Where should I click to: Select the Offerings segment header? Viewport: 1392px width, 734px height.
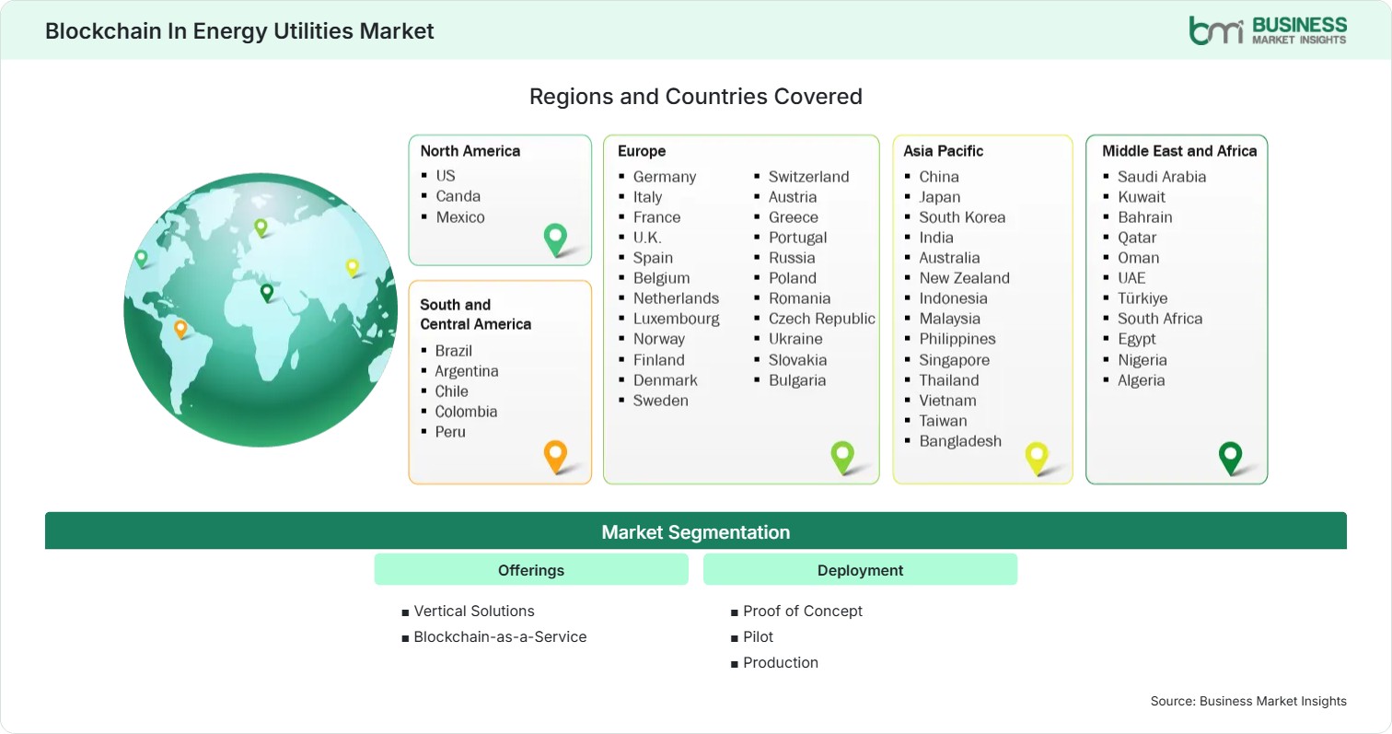pyautogui.click(x=531, y=570)
